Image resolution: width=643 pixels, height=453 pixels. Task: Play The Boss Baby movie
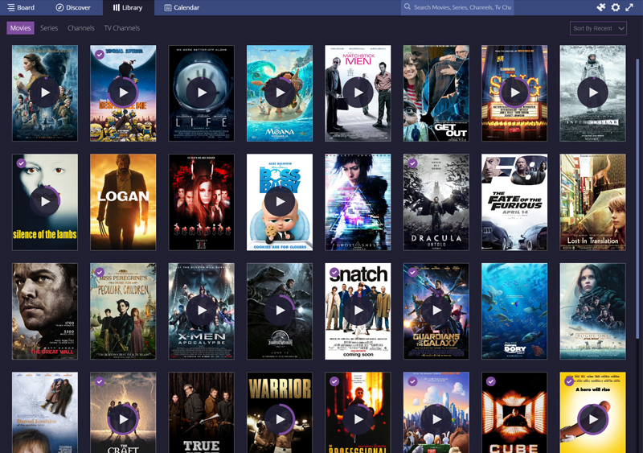280,202
